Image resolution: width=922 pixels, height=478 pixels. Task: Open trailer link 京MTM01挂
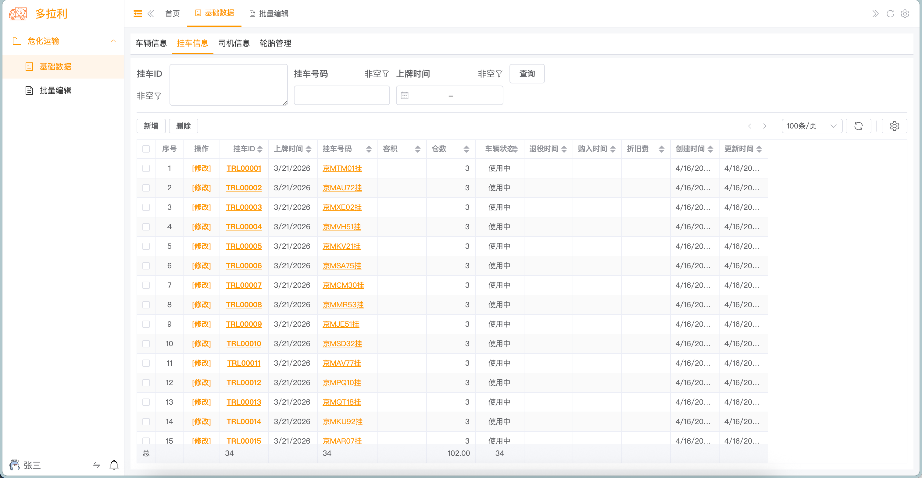[x=342, y=168]
